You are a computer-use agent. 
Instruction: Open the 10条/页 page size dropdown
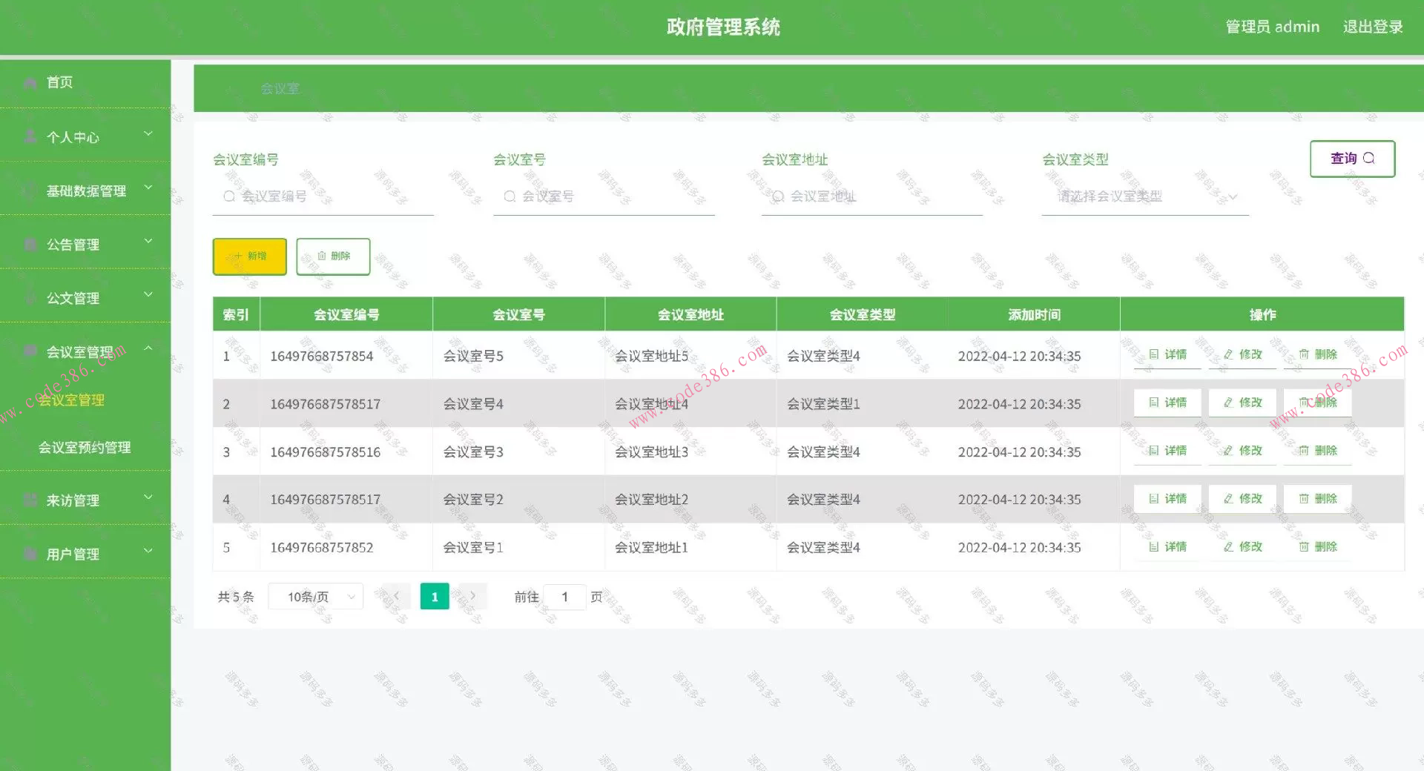(x=315, y=596)
